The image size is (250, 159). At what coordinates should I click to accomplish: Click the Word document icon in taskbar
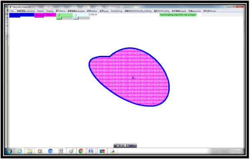(x=91, y=151)
